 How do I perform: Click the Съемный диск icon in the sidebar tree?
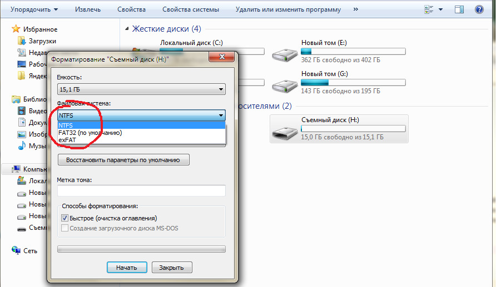click(22, 229)
